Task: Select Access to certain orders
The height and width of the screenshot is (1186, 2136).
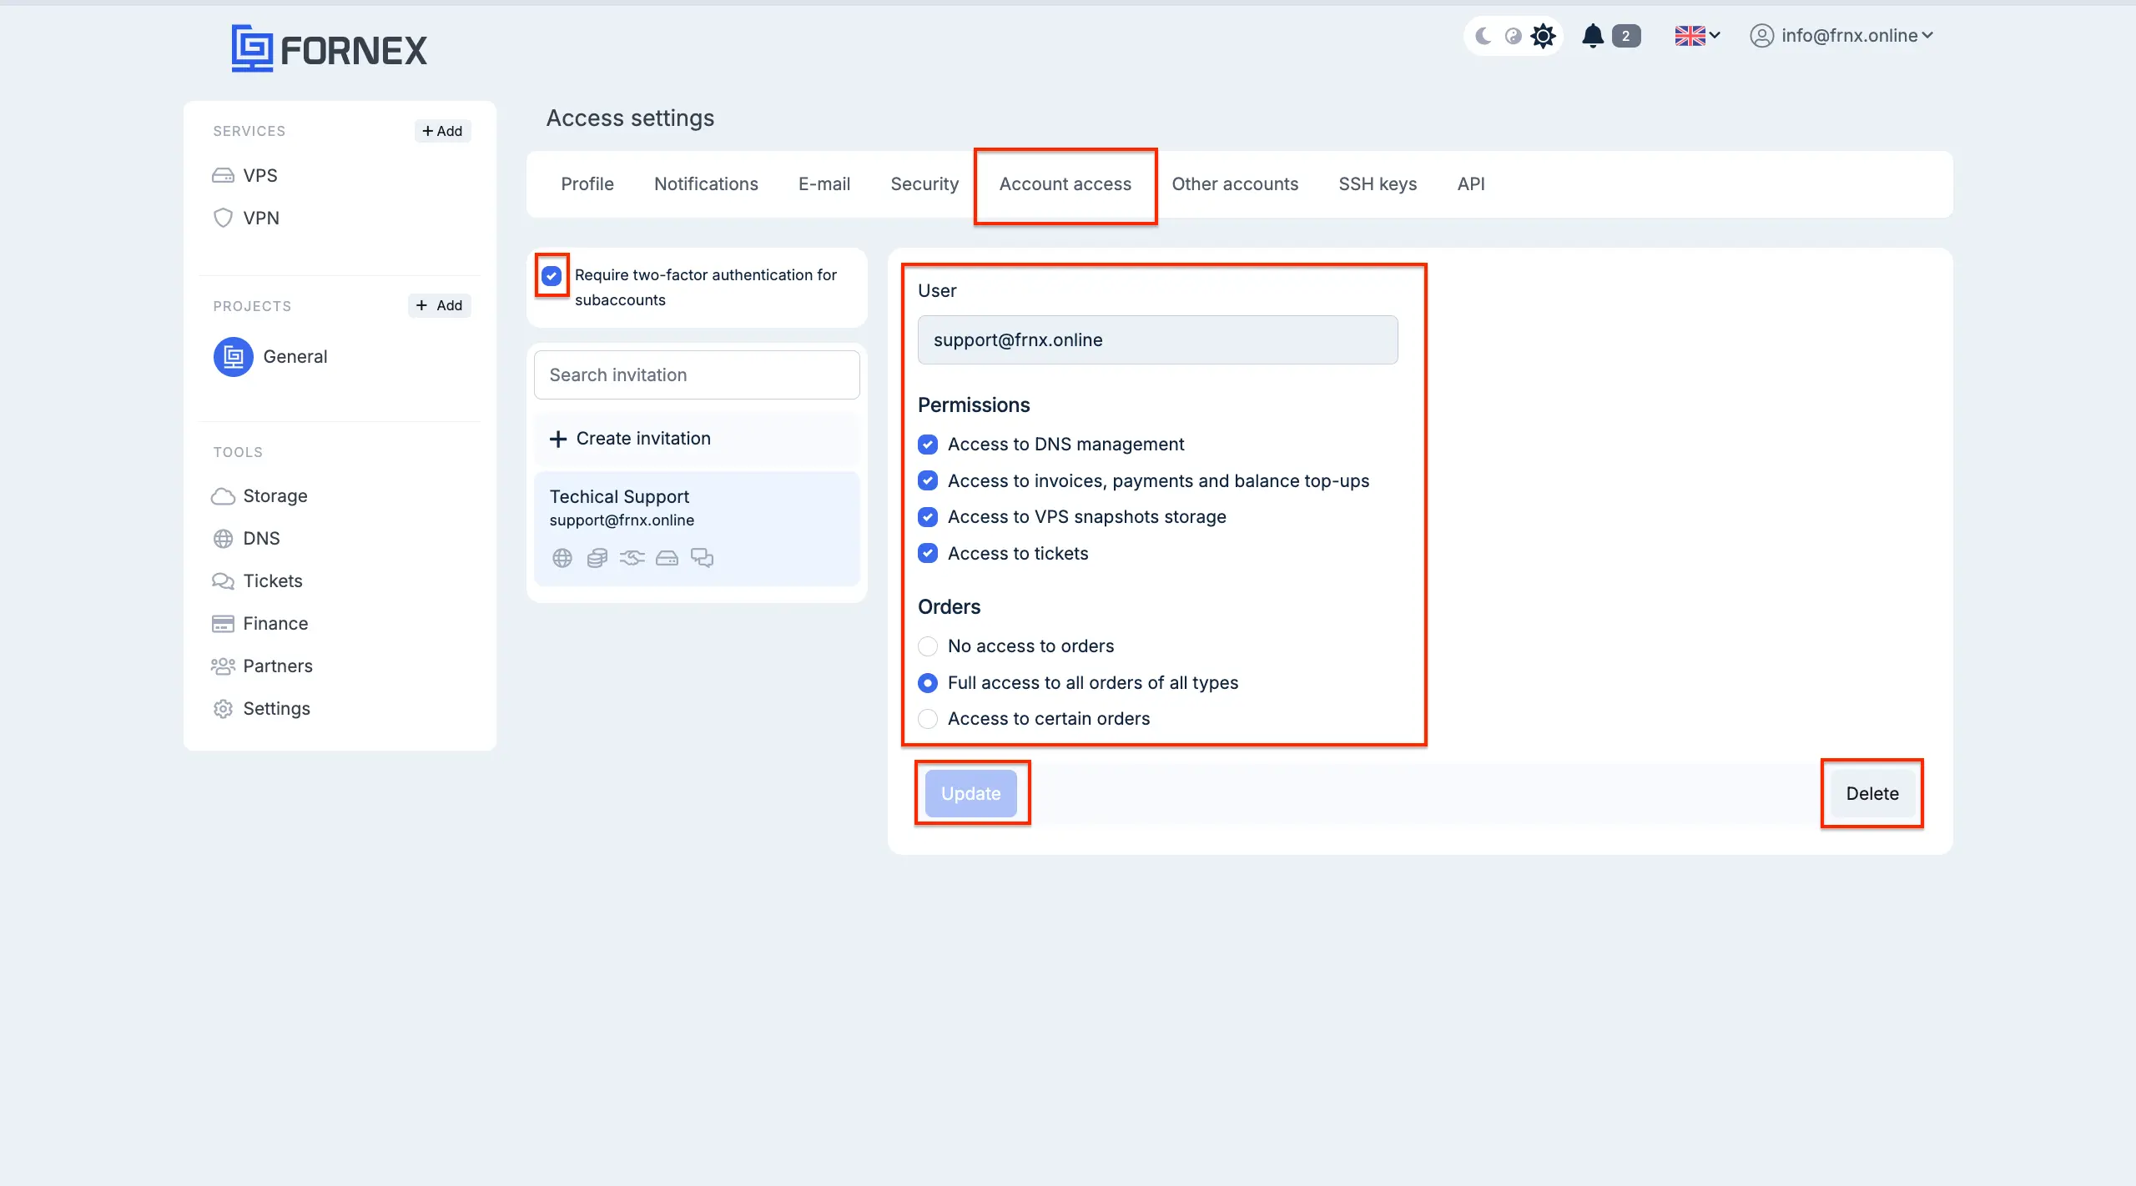Action: pyautogui.click(x=928, y=719)
